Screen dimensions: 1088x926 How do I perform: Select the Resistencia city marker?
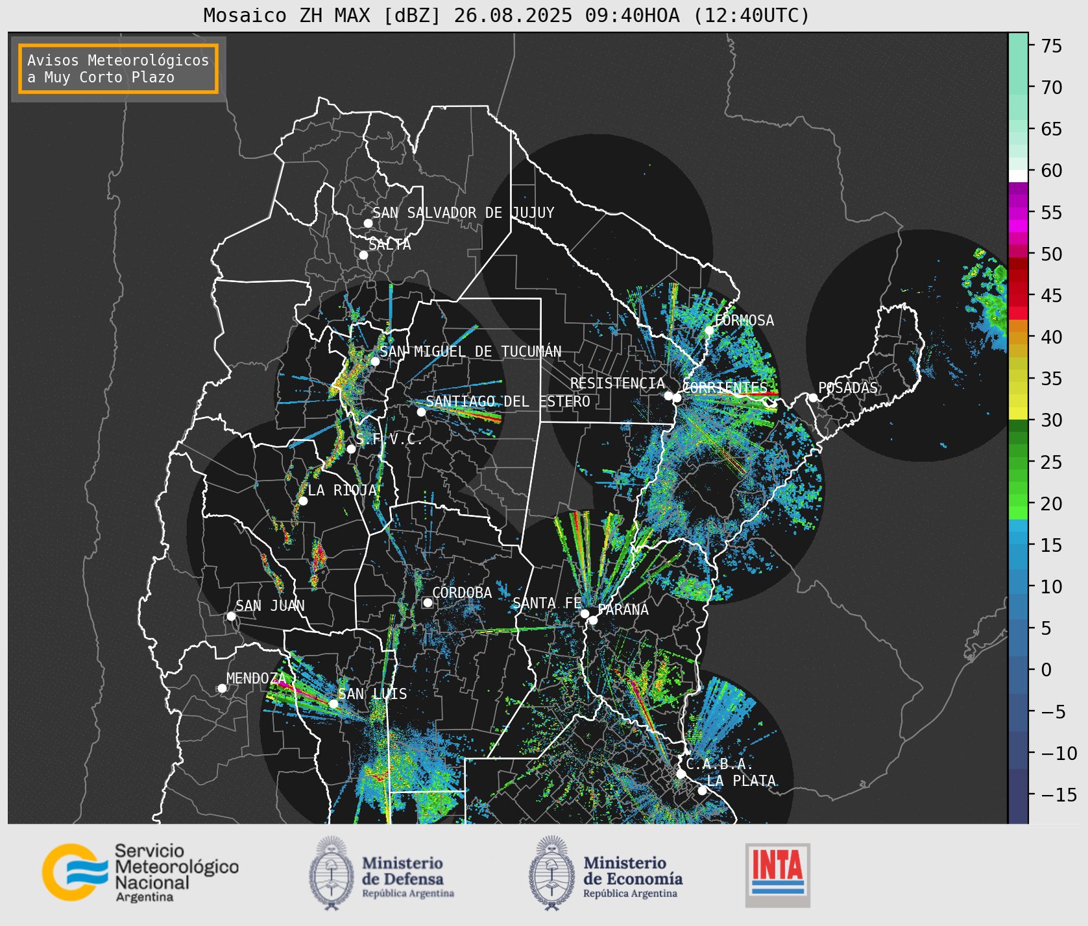(668, 395)
